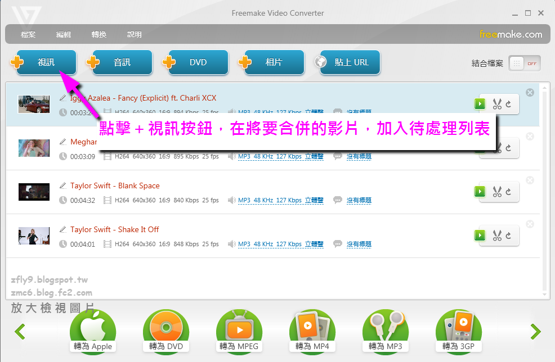Play the Shake It Off preview
Image resolution: width=555 pixels, height=362 pixels.
[x=480, y=236]
